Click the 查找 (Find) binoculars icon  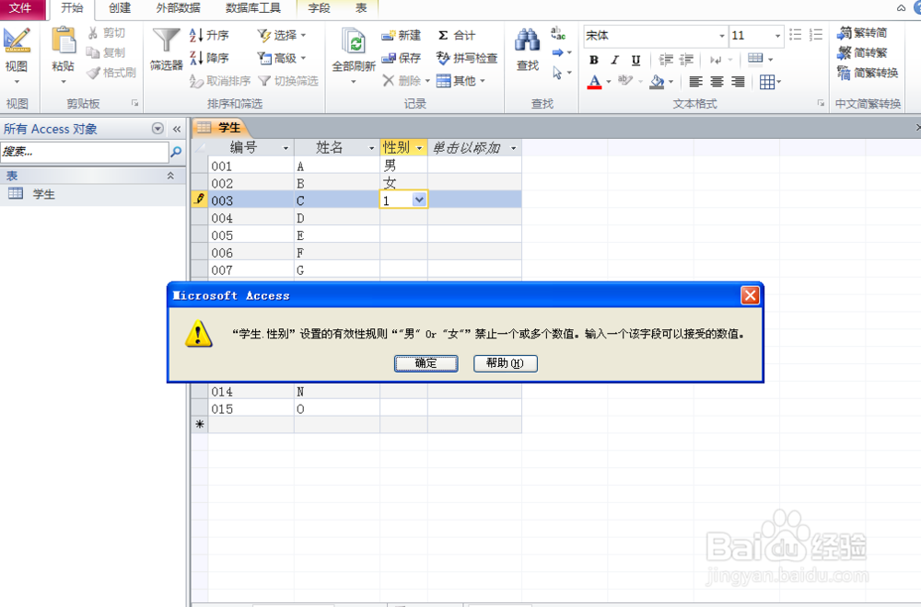(528, 40)
